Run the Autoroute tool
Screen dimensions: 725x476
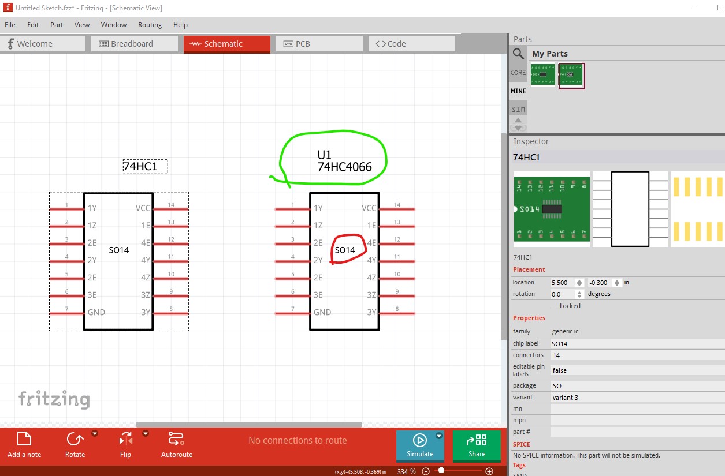click(176, 445)
